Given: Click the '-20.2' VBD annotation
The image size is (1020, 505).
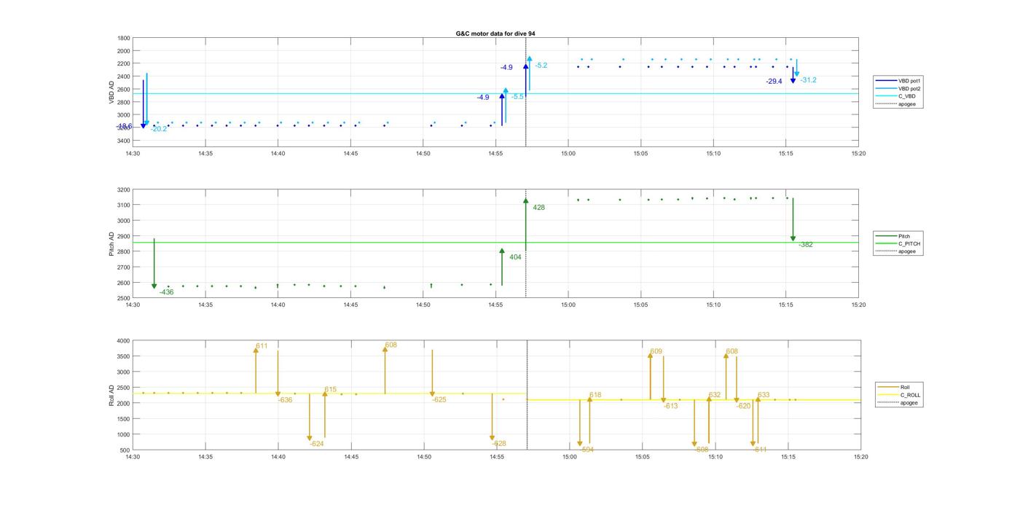Looking at the screenshot, I should (159, 129).
